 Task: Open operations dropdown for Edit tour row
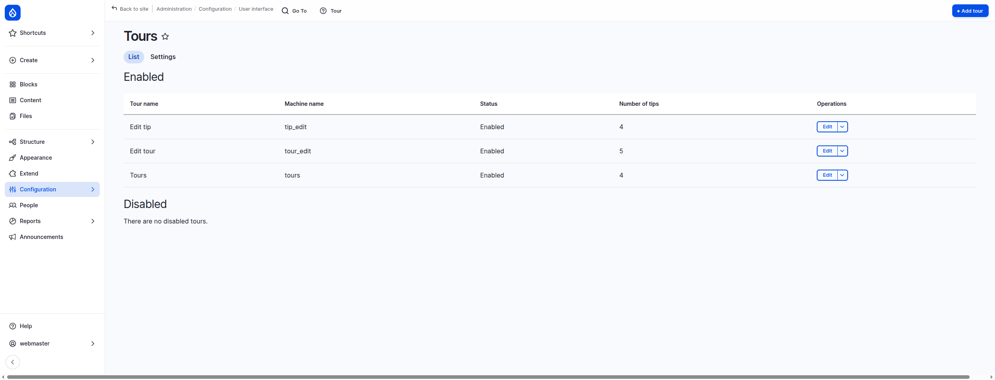[x=843, y=151]
